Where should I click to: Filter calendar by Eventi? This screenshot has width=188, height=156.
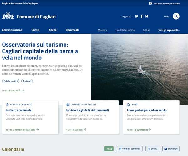152,149
